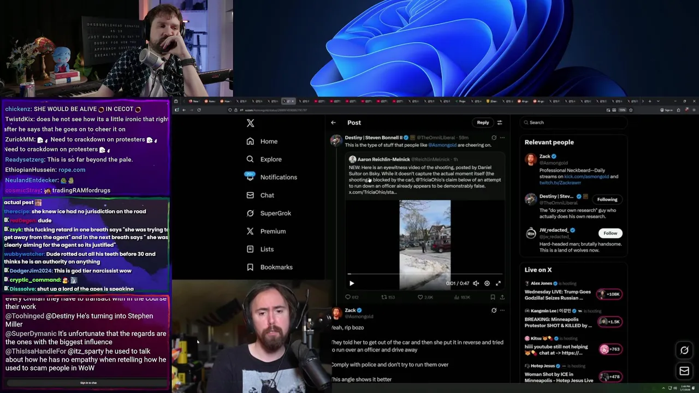Click the Home house icon

point(250,141)
